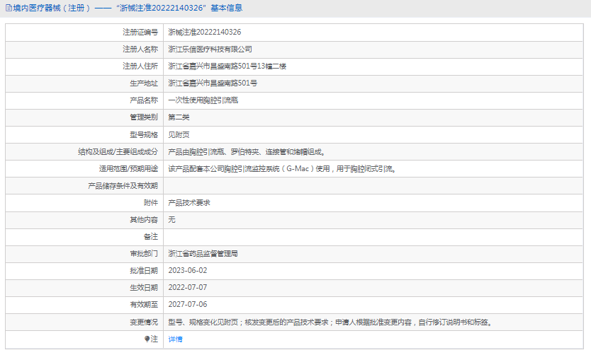Click the 变更情况 row label
This screenshot has width=591, height=355.
pos(144,322)
